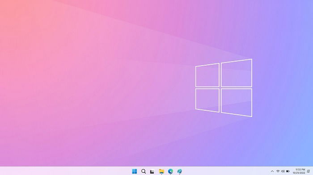Viewport: 313px width, 175px height.
Task: Open Microsoft Edge browser
Action: [170, 171]
